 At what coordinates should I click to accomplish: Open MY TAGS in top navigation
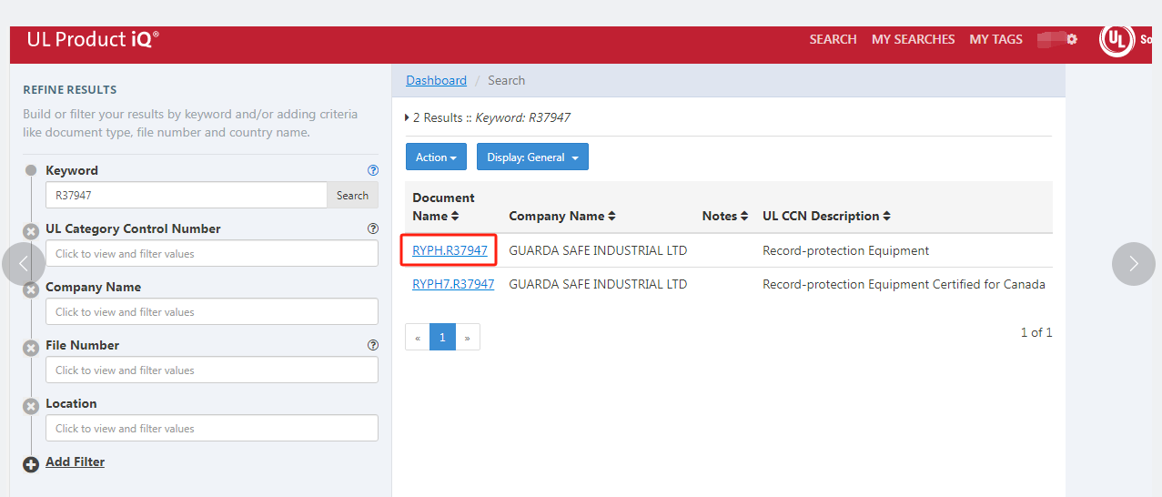(x=995, y=39)
